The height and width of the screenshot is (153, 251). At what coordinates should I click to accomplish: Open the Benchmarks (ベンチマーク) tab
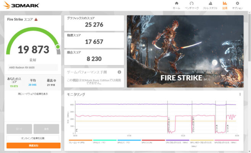point(191,5)
